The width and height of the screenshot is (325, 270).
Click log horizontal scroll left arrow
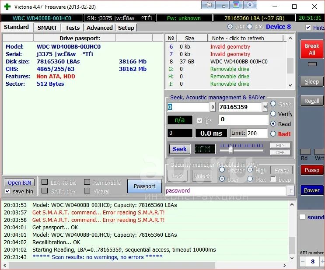(x=5, y=265)
